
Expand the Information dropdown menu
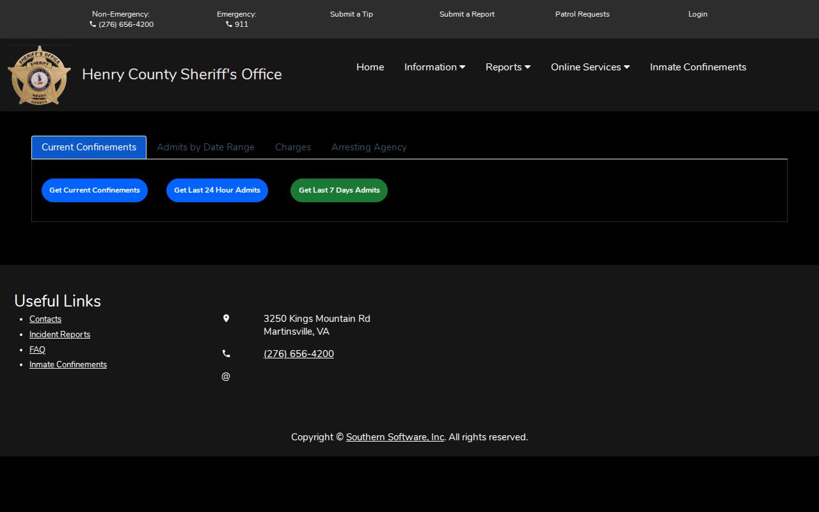[434, 67]
